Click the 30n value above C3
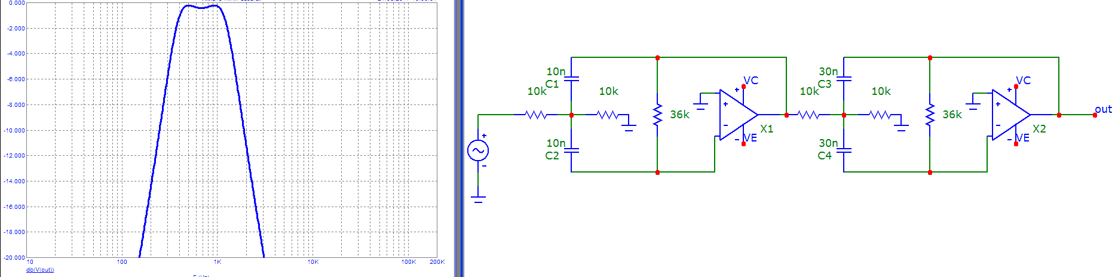This screenshot has width=1115, height=277. click(828, 72)
